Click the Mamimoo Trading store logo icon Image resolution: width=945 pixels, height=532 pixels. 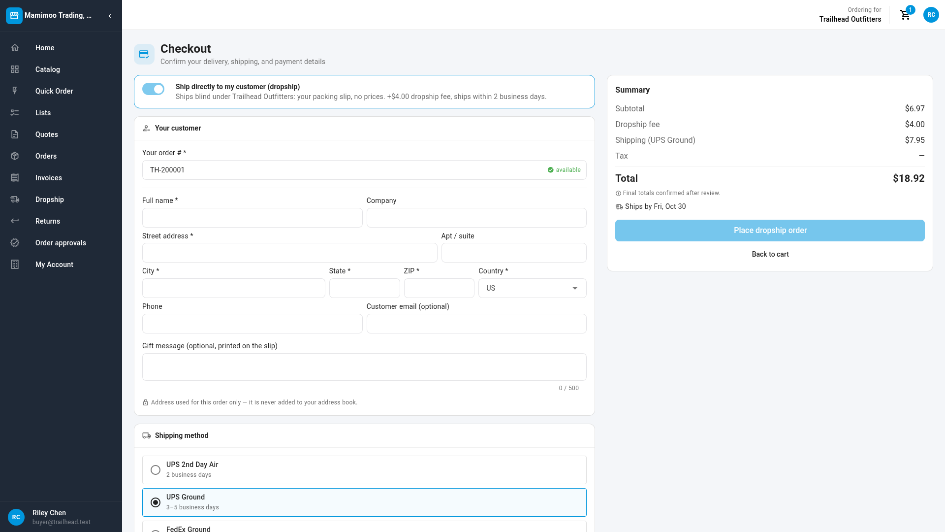14,16
